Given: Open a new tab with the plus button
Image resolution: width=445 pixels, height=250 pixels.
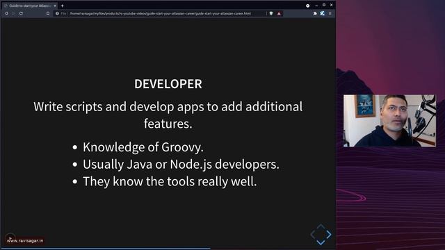Looking at the screenshot, I should point(62,6).
